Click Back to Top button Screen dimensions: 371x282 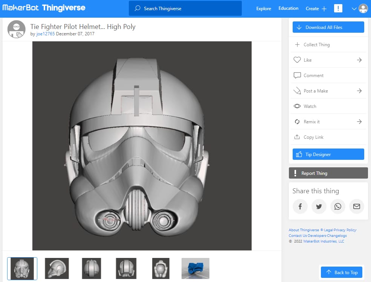tap(341, 272)
